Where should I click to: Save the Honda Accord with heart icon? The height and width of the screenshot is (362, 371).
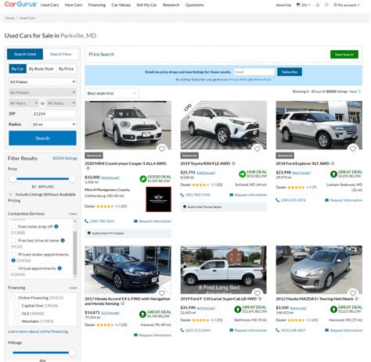(x=162, y=293)
